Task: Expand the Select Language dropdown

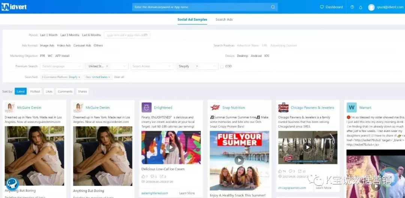Action: pyautogui.click(x=61, y=67)
